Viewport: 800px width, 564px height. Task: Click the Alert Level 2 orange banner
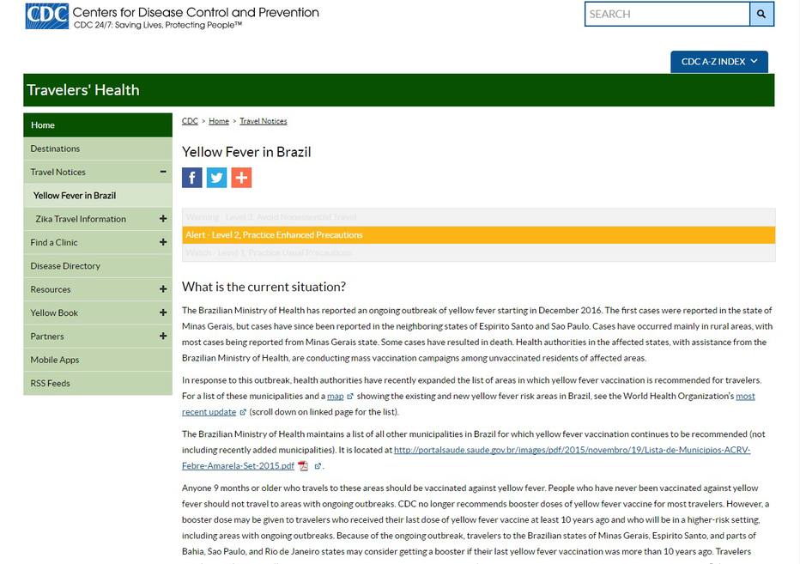(x=478, y=234)
